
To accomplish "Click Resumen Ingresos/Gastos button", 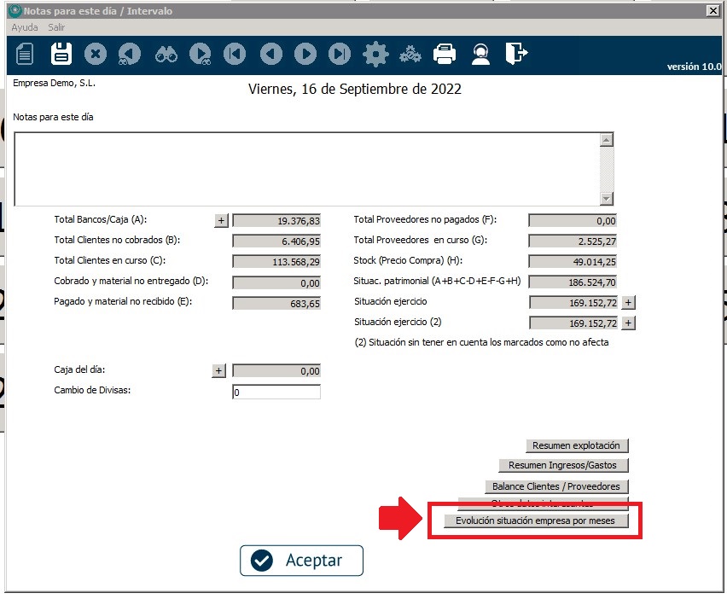I will pyautogui.click(x=563, y=465).
